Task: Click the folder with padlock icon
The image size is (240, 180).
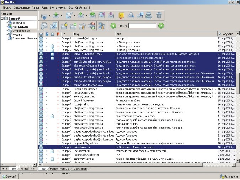Action: 64,26
